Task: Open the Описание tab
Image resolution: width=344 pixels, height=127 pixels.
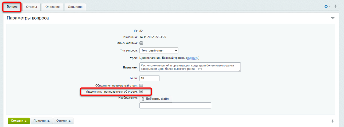Action: pyautogui.click(x=53, y=7)
